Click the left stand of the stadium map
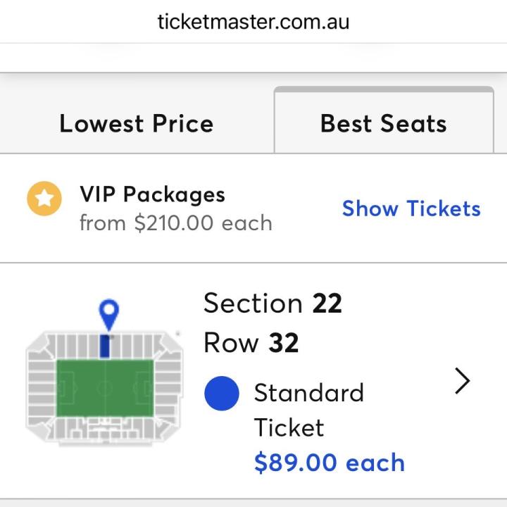The height and width of the screenshot is (507, 507). click(42, 387)
